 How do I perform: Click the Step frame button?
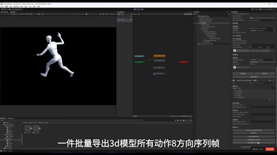coord(142,9)
